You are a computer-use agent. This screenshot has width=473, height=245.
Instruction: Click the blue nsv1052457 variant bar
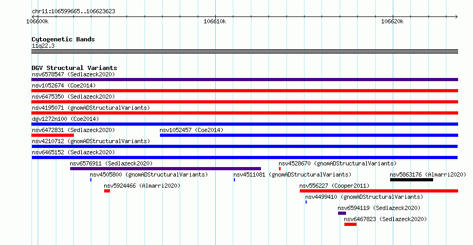[309, 135]
